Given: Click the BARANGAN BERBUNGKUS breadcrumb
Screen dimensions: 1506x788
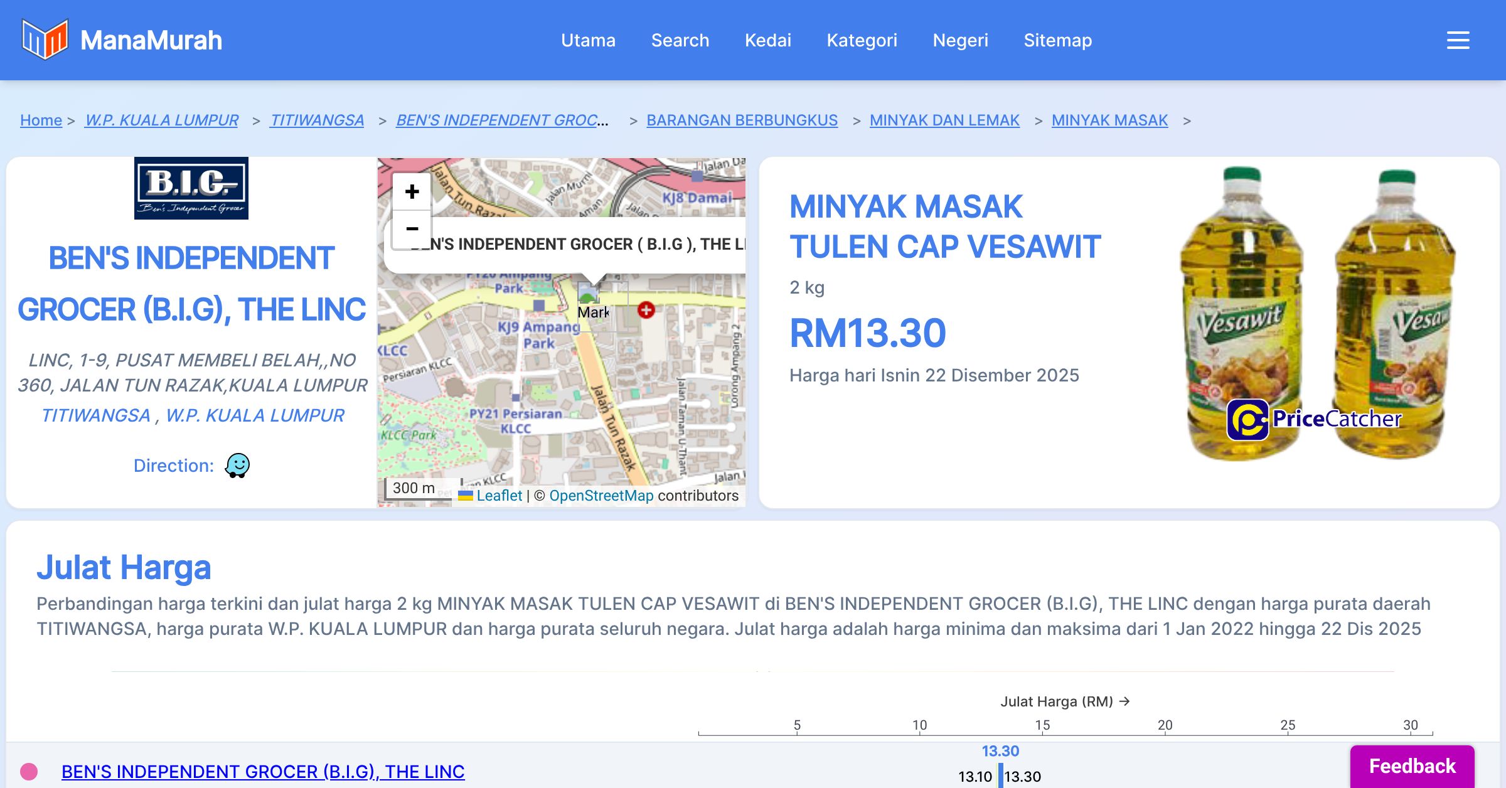Looking at the screenshot, I should tap(742, 120).
